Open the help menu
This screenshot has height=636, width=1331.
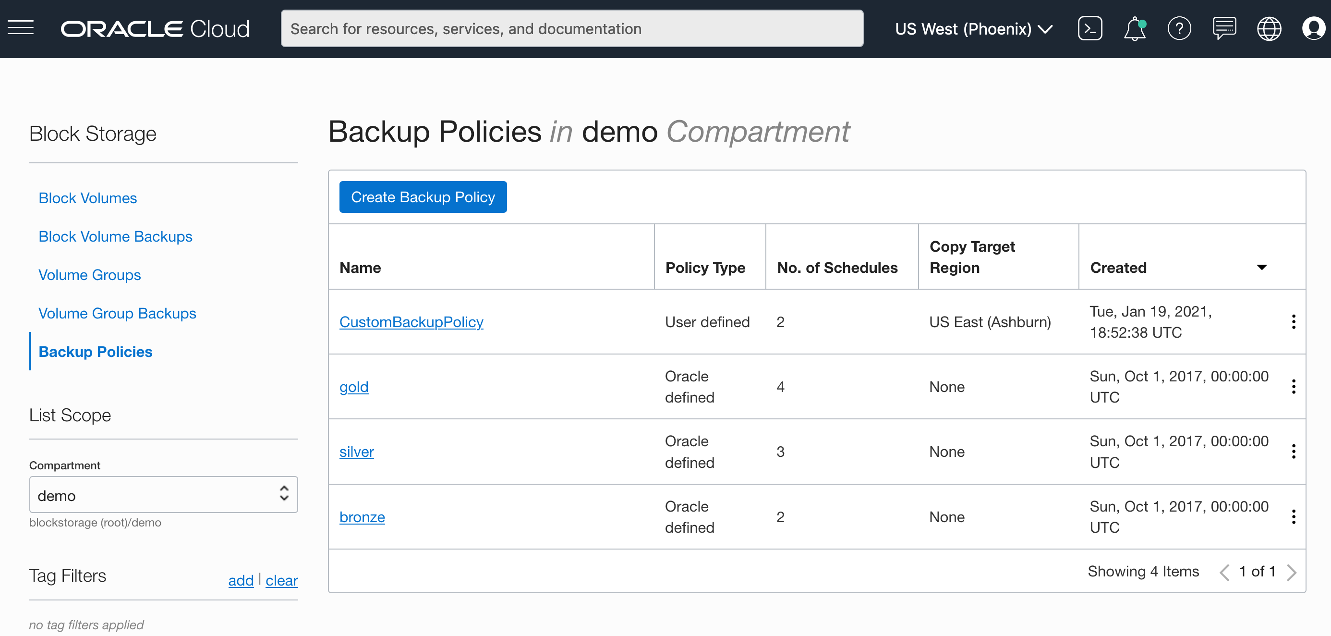tap(1180, 28)
